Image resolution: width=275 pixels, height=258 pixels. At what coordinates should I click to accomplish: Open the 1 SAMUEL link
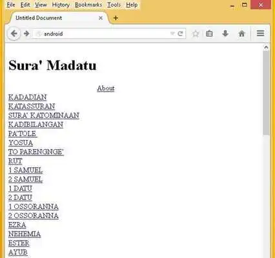pos(25,170)
